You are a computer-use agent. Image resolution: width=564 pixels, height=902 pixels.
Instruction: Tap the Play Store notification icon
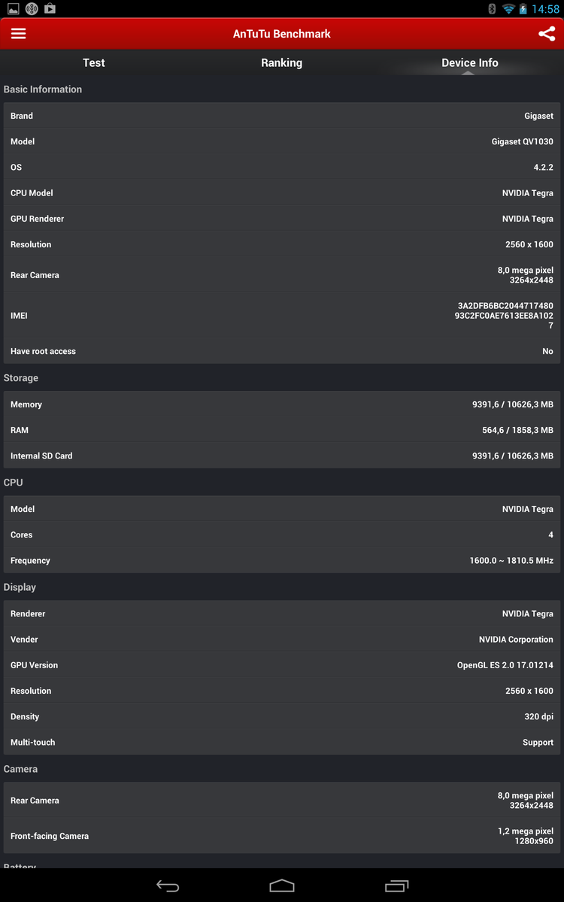(x=50, y=9)
